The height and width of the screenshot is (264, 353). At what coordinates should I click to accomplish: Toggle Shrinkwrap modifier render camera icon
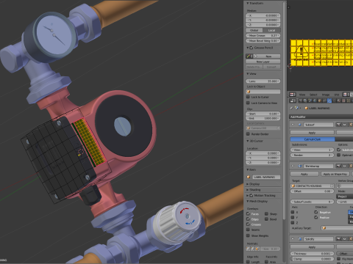[338, 166]
